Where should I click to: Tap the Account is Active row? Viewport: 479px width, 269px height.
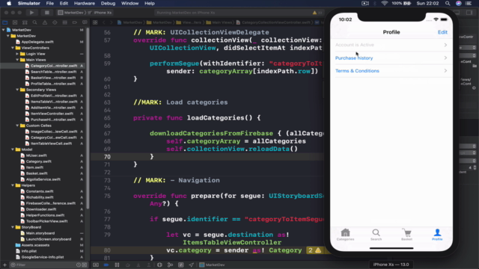coord(391,45)
